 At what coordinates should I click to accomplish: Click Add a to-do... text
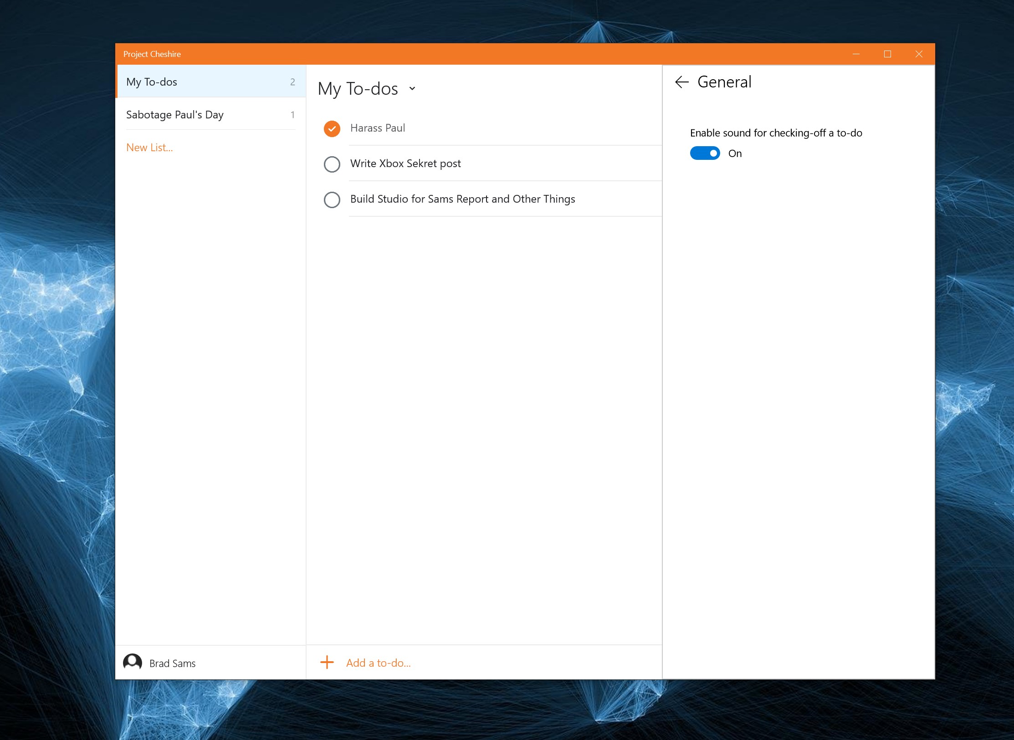click(x=378, y=663)
